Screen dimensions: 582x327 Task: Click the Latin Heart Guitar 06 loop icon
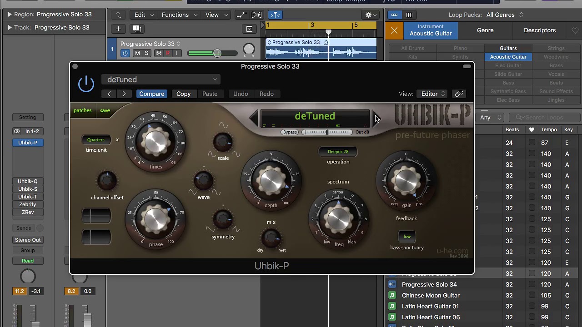click(x=392, y=317)
